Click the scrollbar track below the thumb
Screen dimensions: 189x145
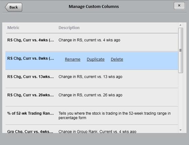[x=180, y=100]
